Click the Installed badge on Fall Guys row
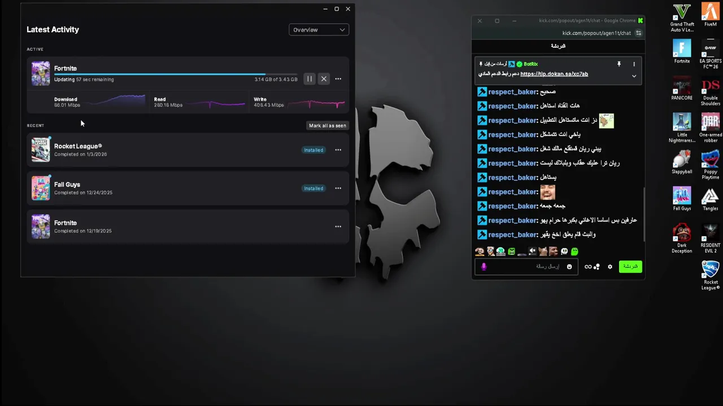 [313, 188]
